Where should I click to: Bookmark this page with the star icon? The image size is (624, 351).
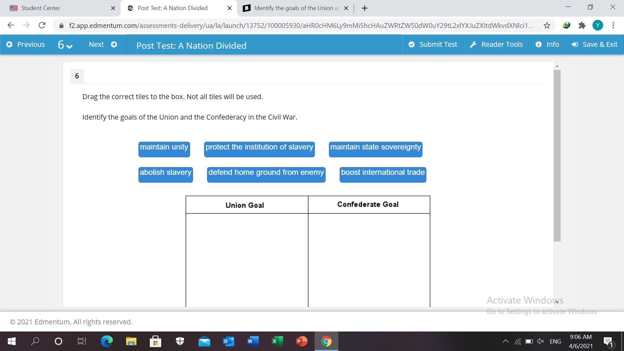547,25
